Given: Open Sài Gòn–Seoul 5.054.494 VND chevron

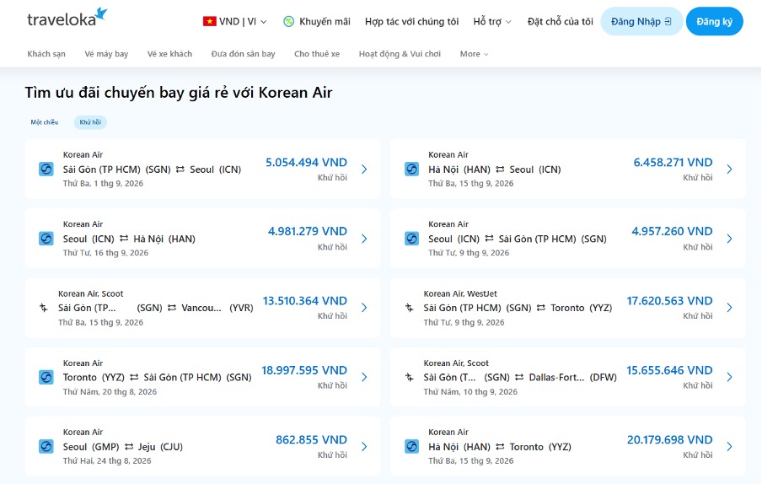Looking at the screenshot, I should pos(364,169).
